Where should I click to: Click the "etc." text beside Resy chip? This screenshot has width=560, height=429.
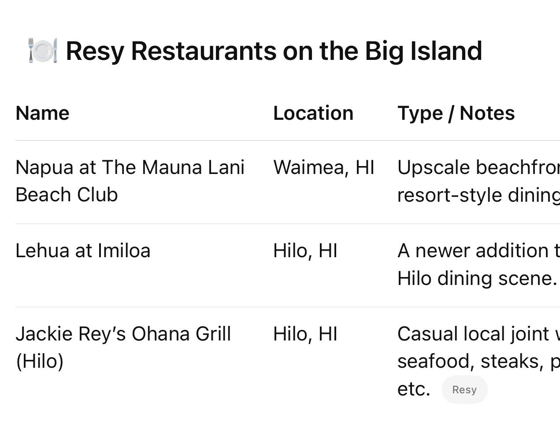(x=413, y=389)
